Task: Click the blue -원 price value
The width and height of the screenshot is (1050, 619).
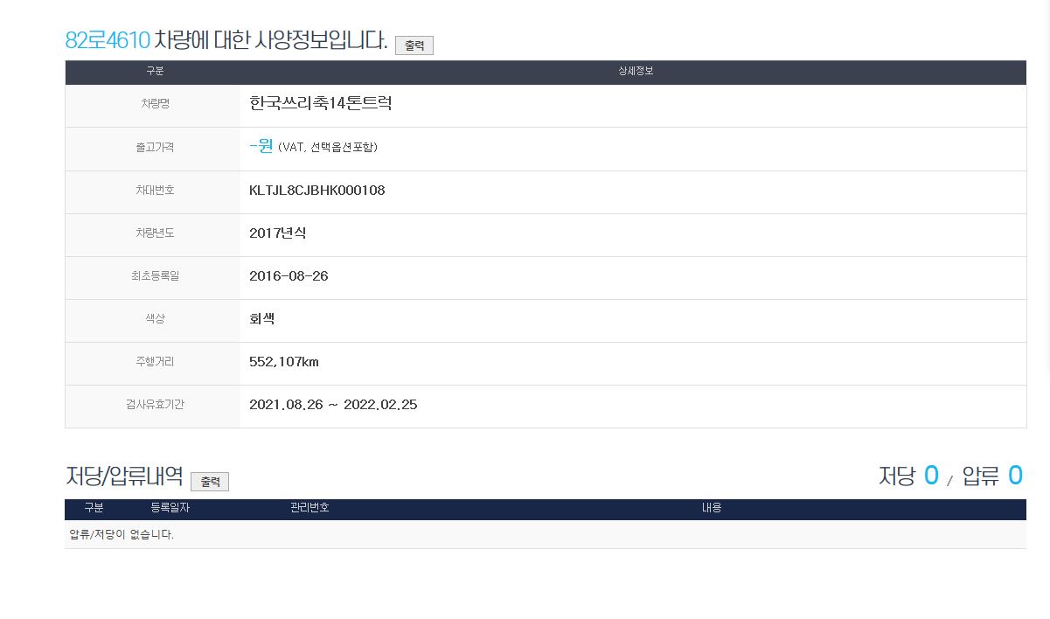Action: click(x=261, y=146)
